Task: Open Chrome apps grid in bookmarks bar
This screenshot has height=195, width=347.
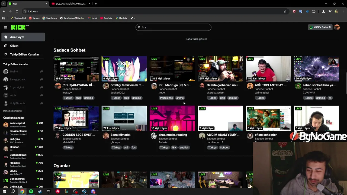Action: 4,18
